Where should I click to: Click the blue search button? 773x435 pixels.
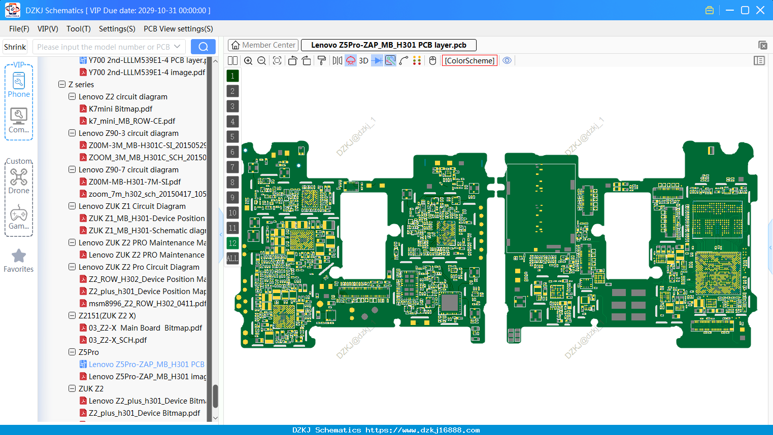point(203,47)
